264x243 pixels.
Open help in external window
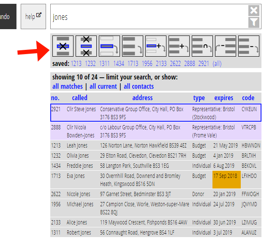(33, 16)
